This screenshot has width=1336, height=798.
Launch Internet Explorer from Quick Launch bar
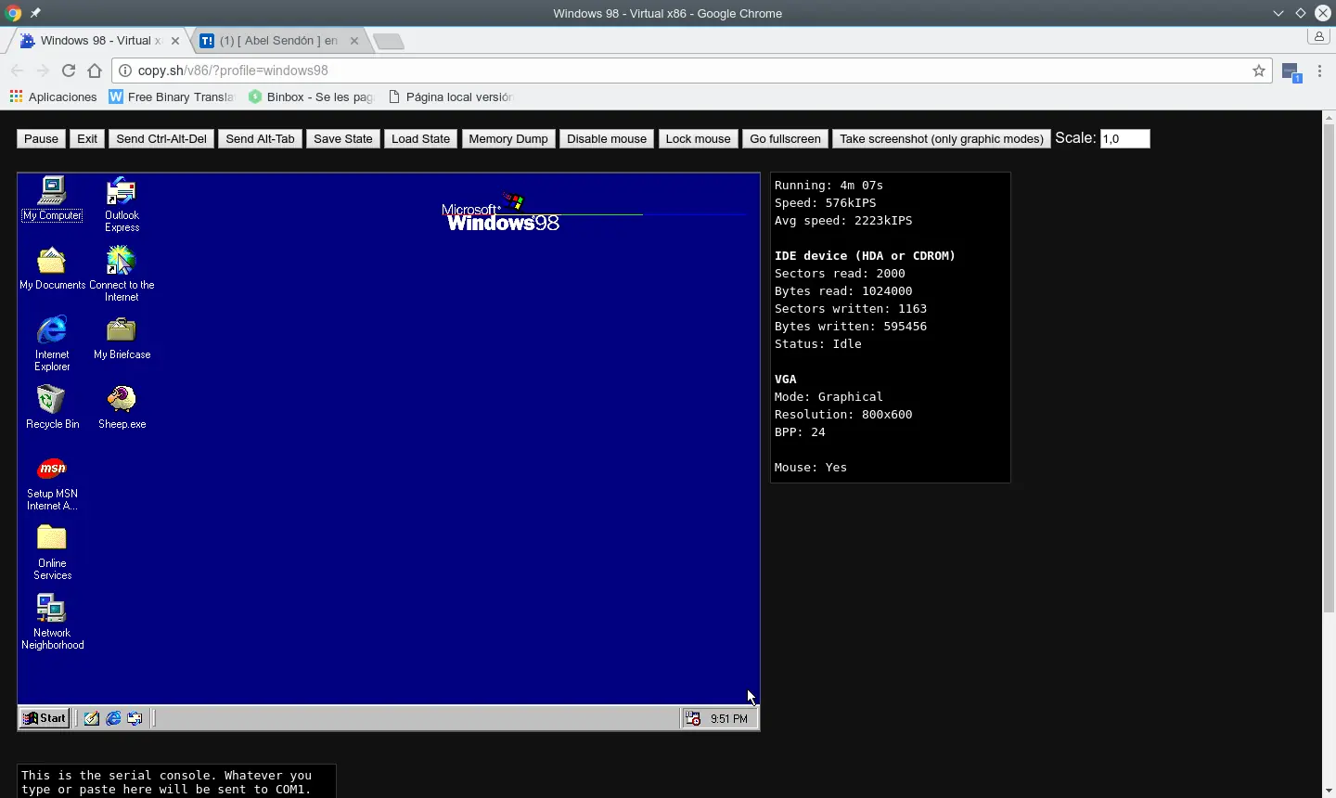pyautogui.click(x=113, y=718)
